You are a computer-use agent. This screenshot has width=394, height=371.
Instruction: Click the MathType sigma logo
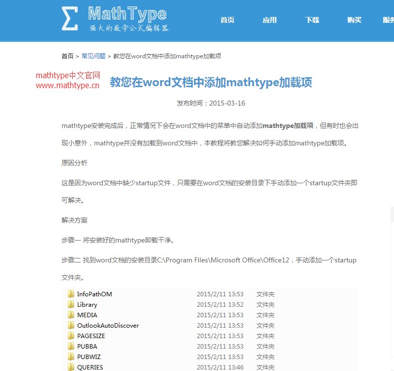[70, 18]
